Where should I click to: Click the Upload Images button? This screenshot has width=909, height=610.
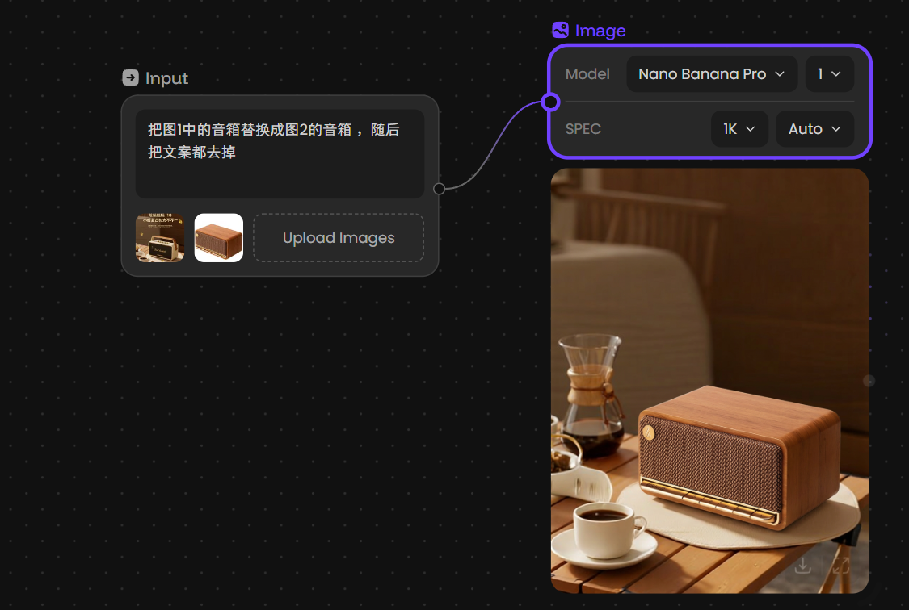(339, 237)
